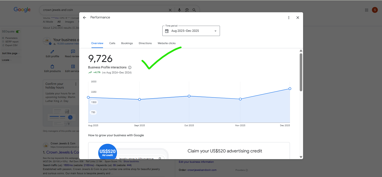
Task: Click the Google search input field
Action: coord(104,10)
